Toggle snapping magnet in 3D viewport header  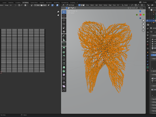pos(136,5)
